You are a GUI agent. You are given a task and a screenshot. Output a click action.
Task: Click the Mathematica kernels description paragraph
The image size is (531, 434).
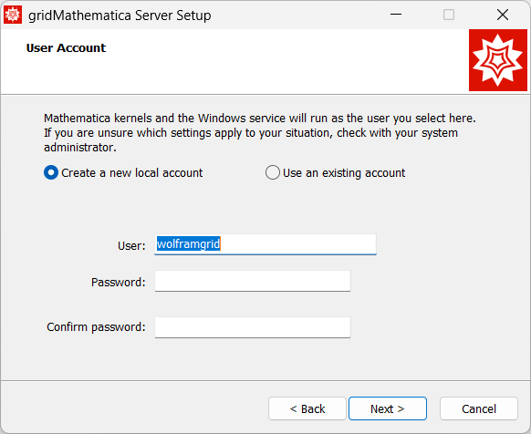click(x=260, y=133)
